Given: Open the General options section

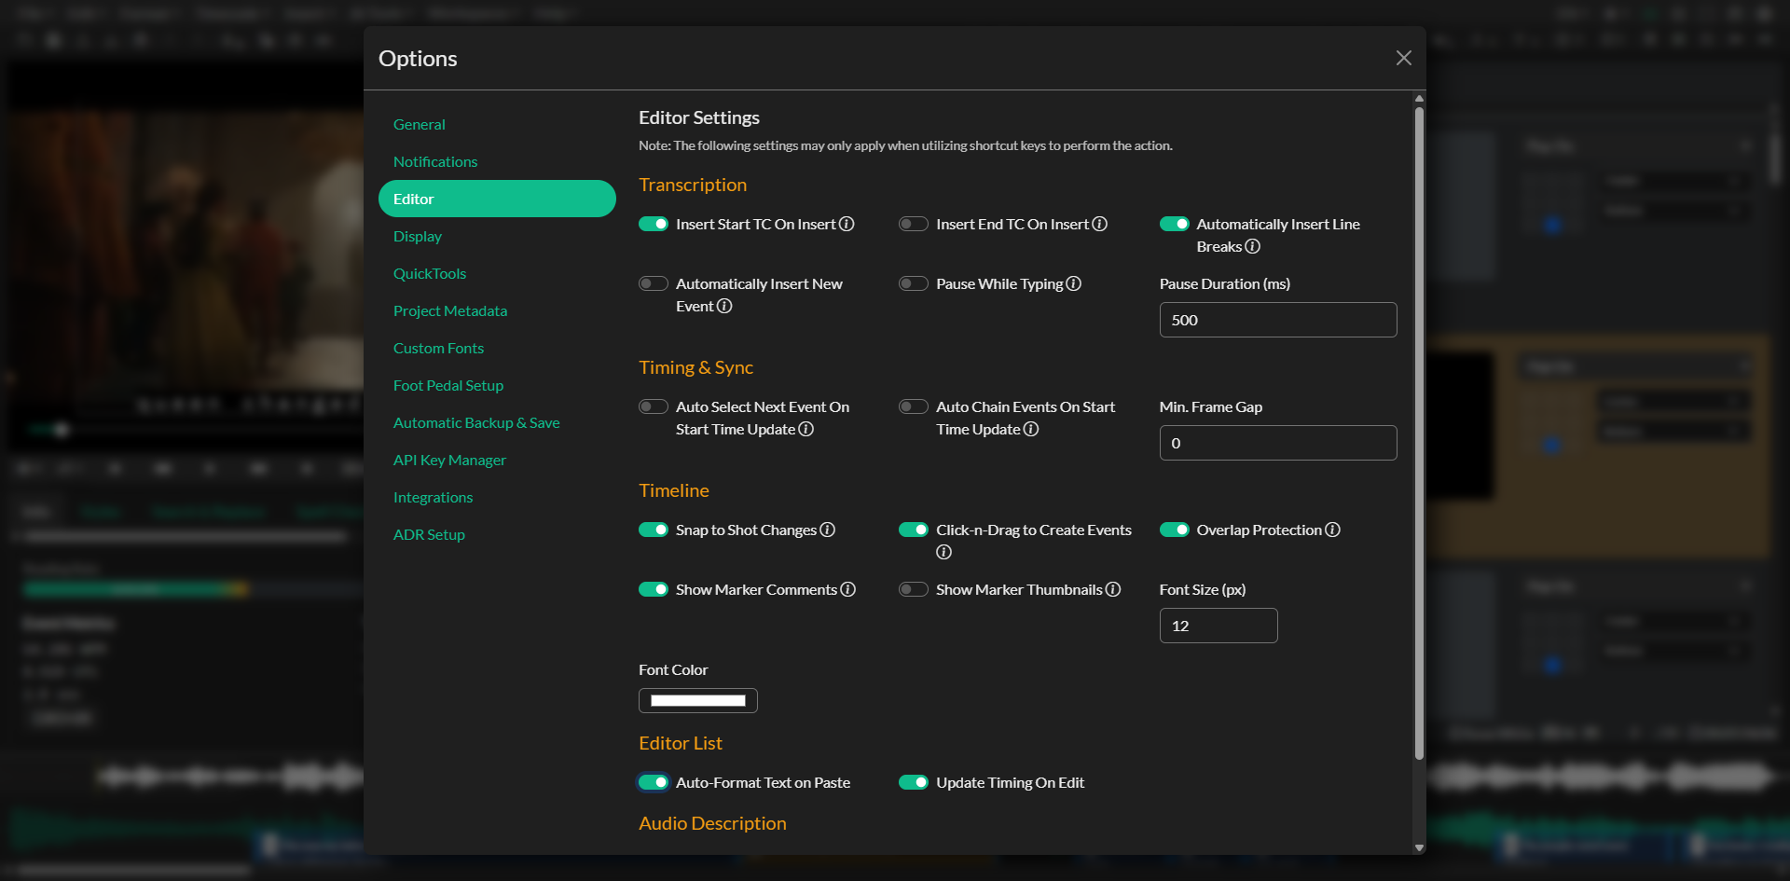Looking at the screenshot, I should pyautogui.click(x=497, y=124).
